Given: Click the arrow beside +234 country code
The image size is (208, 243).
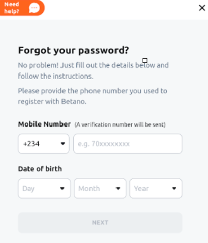Looking at the screenshot, I should pos(63,144).
